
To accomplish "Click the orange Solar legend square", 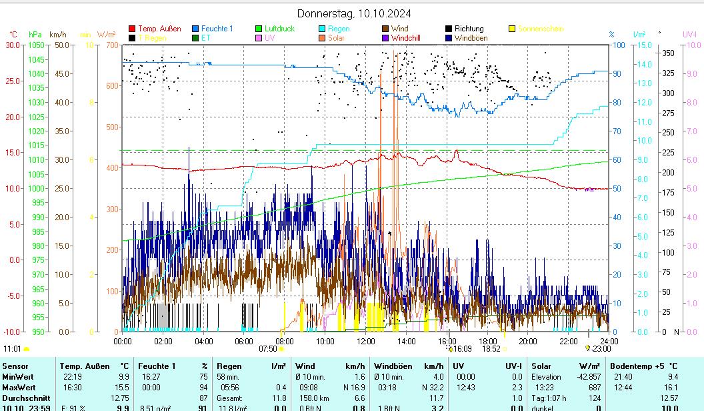I will pyautogui.click(x=322, y=38).
